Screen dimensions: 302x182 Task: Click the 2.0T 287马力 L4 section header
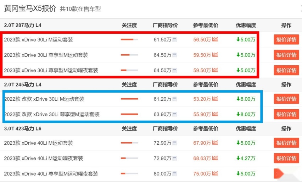click(23, 25)
